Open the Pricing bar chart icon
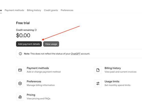The image size is (142, 107). click(x=20, y=97)
